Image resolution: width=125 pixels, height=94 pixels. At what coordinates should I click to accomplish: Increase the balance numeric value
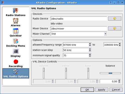tap(119, 80)
